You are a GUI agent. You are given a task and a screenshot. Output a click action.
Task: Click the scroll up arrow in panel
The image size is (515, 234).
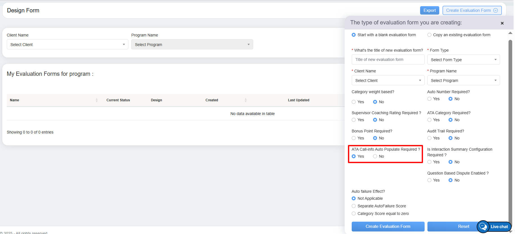[510, 33]
